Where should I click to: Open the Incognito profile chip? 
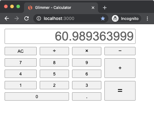[126, 18]
